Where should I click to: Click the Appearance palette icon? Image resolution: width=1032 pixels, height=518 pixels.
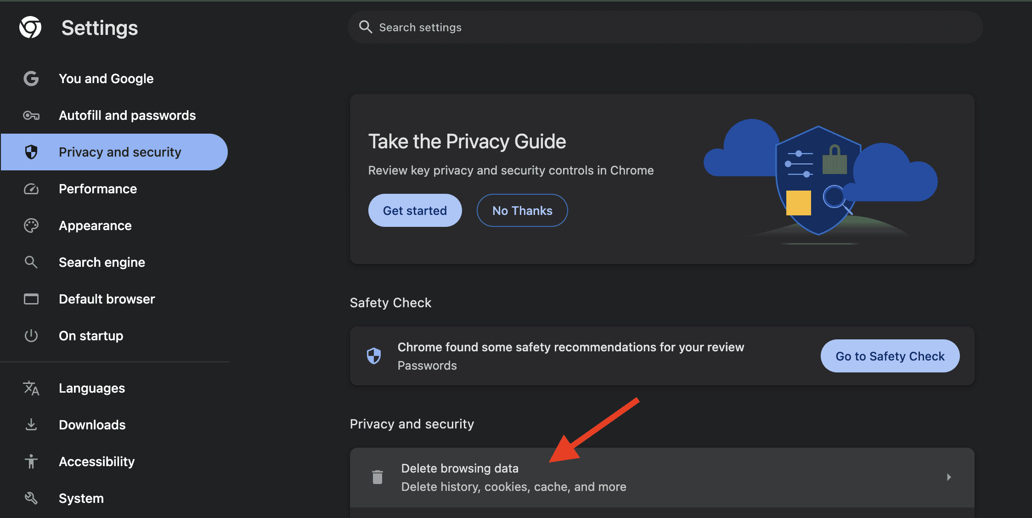point(32,225)
